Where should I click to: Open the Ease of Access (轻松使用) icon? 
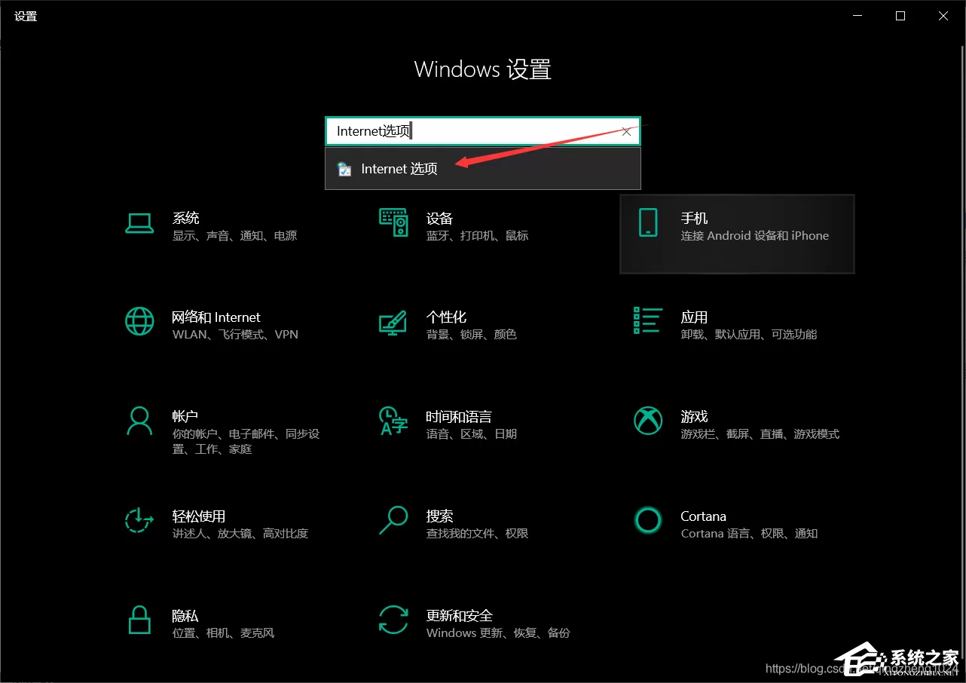tap(139, 520)
